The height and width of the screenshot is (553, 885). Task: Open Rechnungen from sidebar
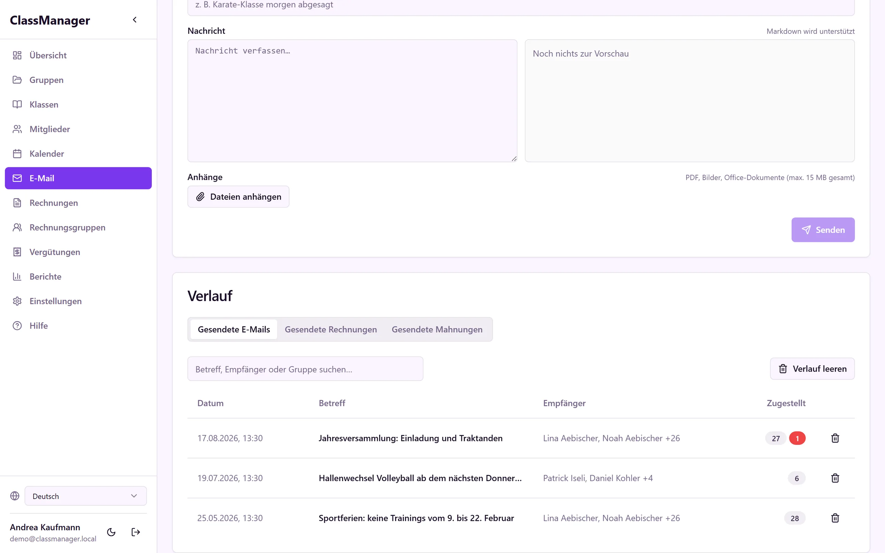point(78,203)
